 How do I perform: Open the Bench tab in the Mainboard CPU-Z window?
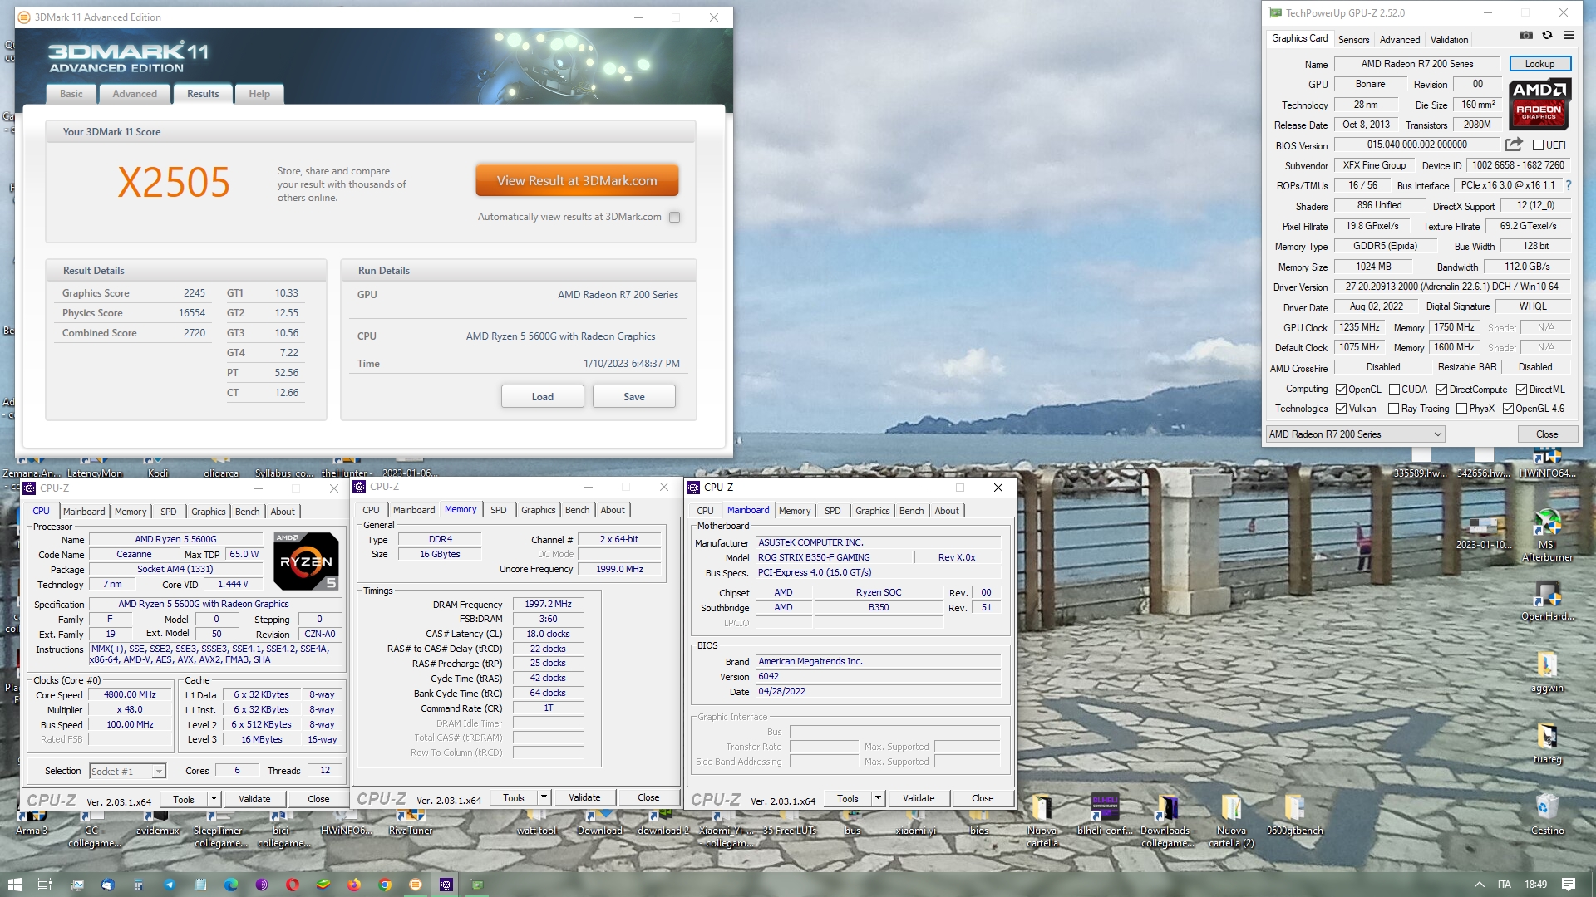[x=911, y=511]
